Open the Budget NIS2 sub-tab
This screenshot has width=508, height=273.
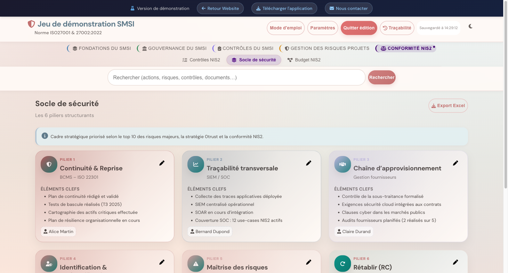304,60
